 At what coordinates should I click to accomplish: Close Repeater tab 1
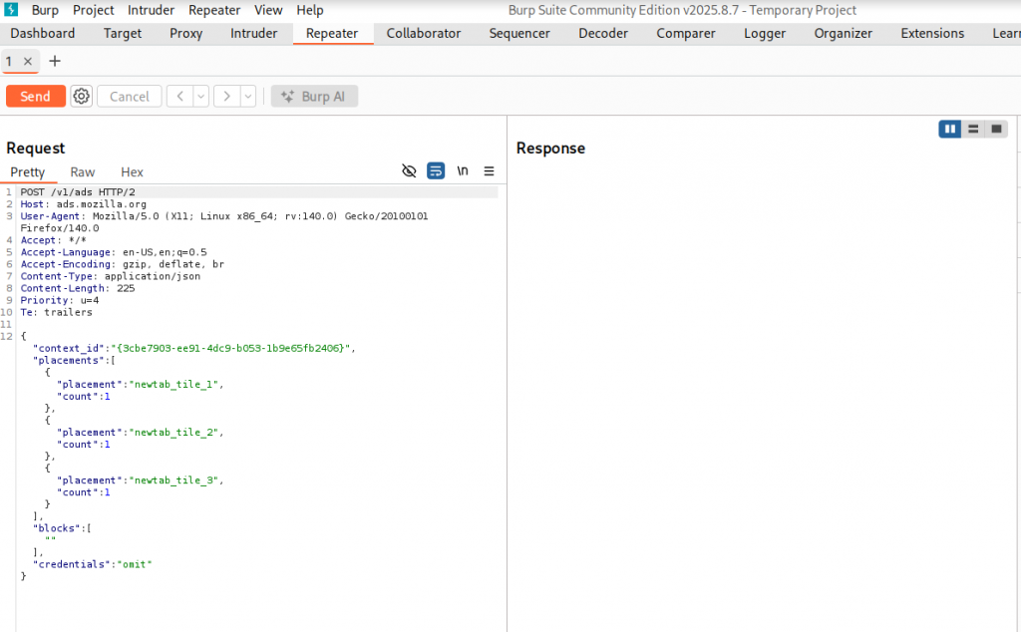point(28,61)
